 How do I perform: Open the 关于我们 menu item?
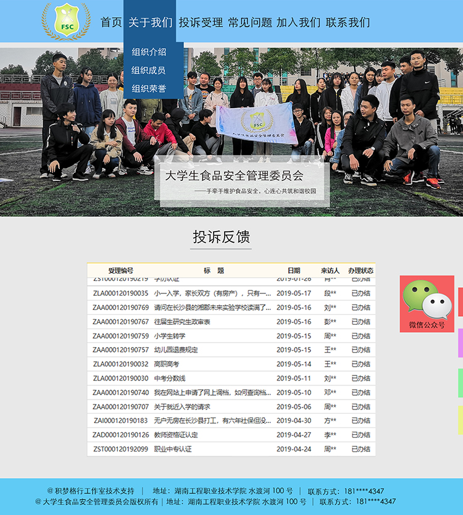tap(150, 22)
